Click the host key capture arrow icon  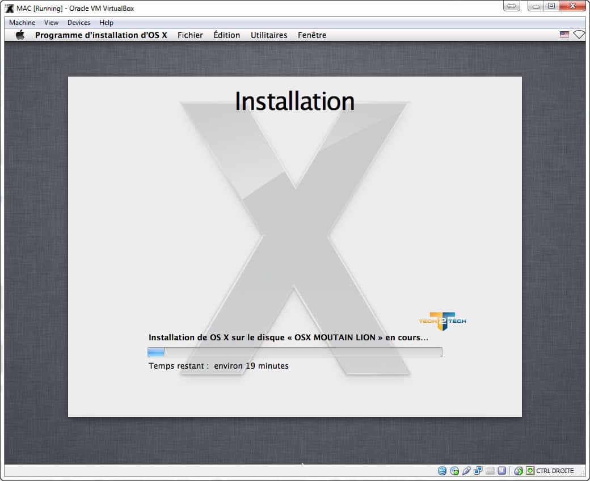[530, 470]
